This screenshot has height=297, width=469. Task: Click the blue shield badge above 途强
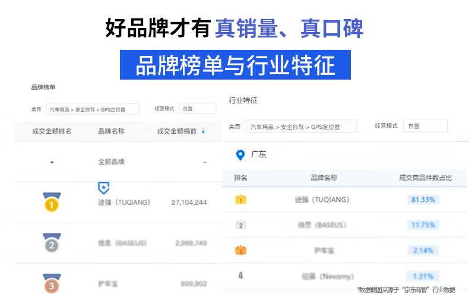tap(103, 188)
